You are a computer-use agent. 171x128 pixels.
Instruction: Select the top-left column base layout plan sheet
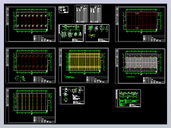point(31,24)
